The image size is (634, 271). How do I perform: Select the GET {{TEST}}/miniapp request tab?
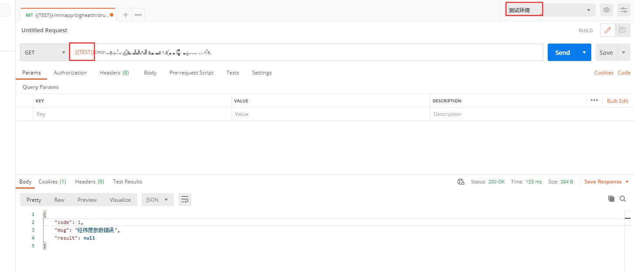[68, 15]
